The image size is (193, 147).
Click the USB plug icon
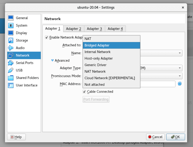(x=11, y=70)
